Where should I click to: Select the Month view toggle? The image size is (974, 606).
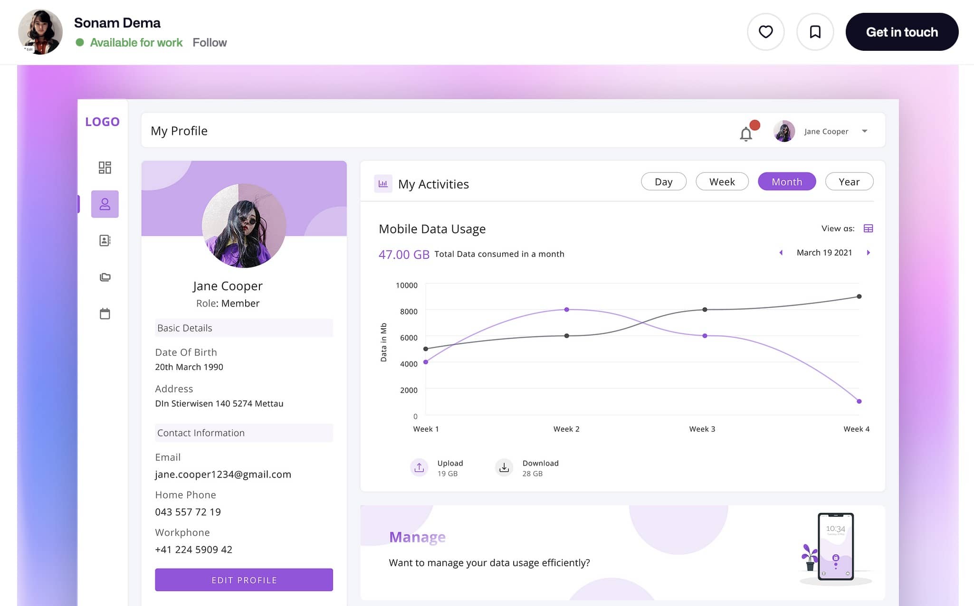click(x=787, y=181)
